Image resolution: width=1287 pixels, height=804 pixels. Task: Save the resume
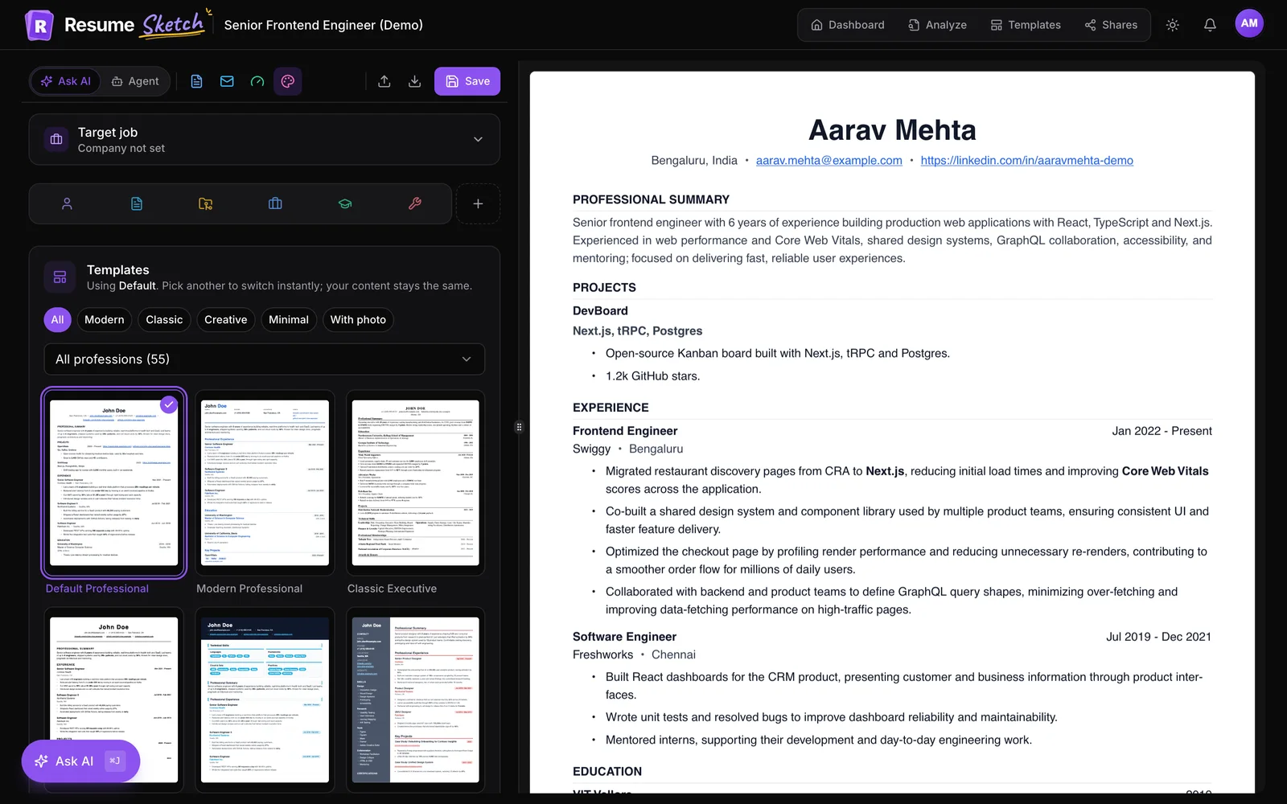point(467,81)
